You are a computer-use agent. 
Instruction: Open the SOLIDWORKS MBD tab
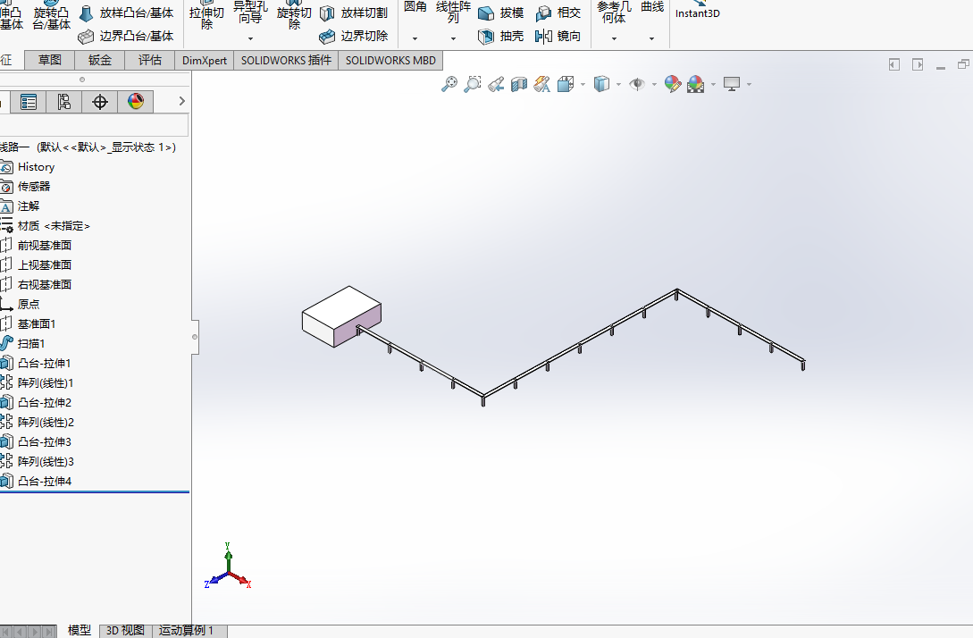point(390,60)
